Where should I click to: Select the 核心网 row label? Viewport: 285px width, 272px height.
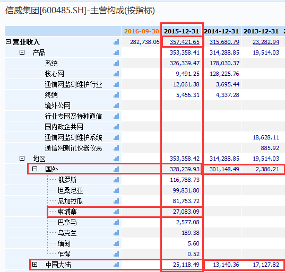tap(54, 74)
